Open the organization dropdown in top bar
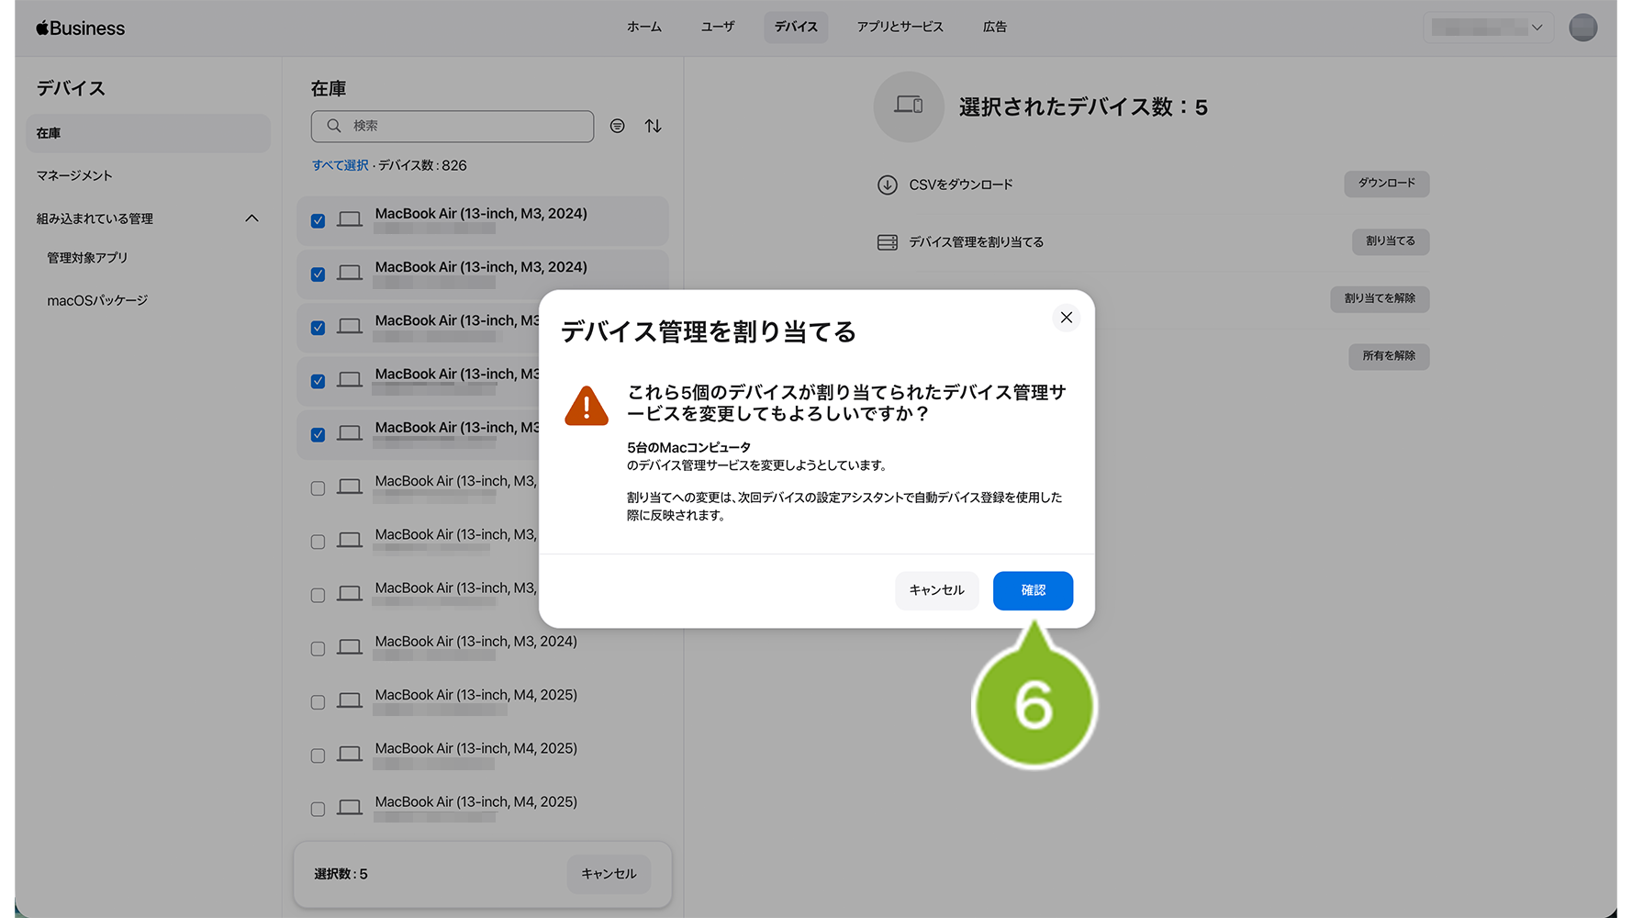 [x=1487, y=28]
